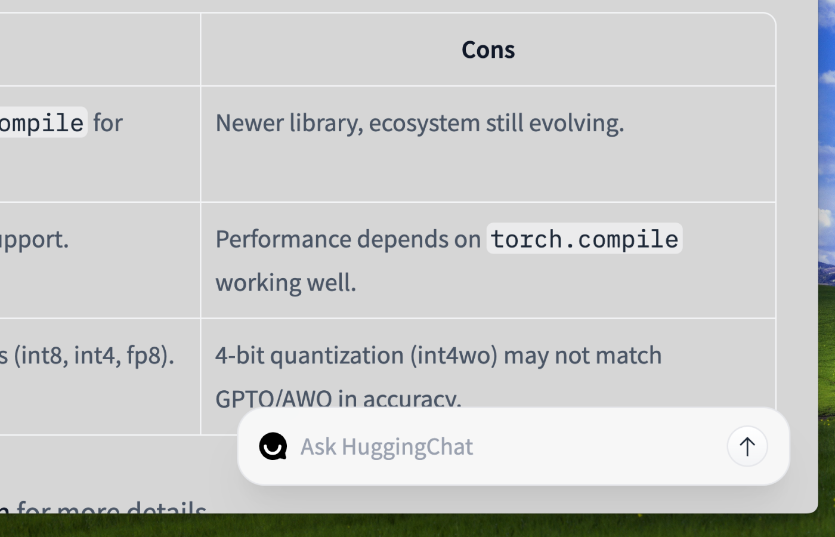835x537 pixels.
Task: Click the partially hidden "GPTQ/AWQ in accuracy" text
Action: click(338, 399)
